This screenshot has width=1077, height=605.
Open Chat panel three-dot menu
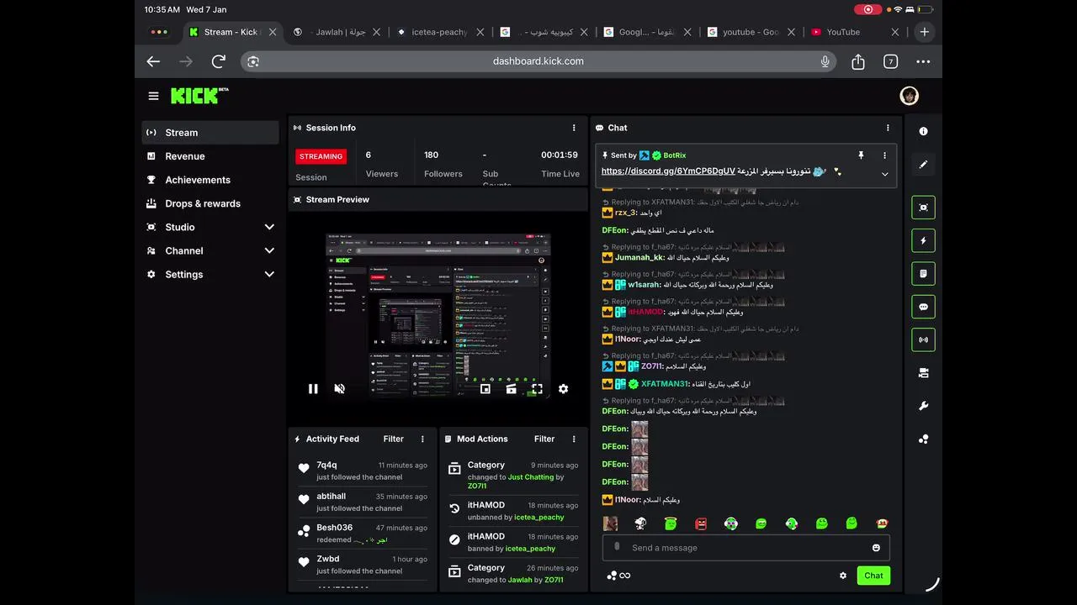point(888,128)
